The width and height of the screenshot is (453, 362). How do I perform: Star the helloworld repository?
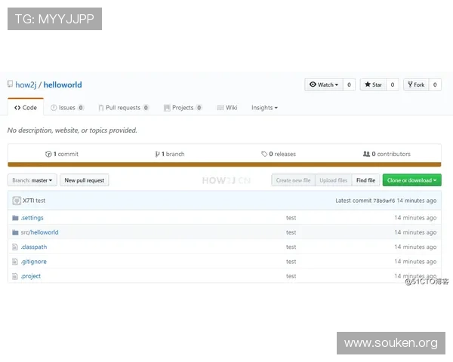[372, 85]
